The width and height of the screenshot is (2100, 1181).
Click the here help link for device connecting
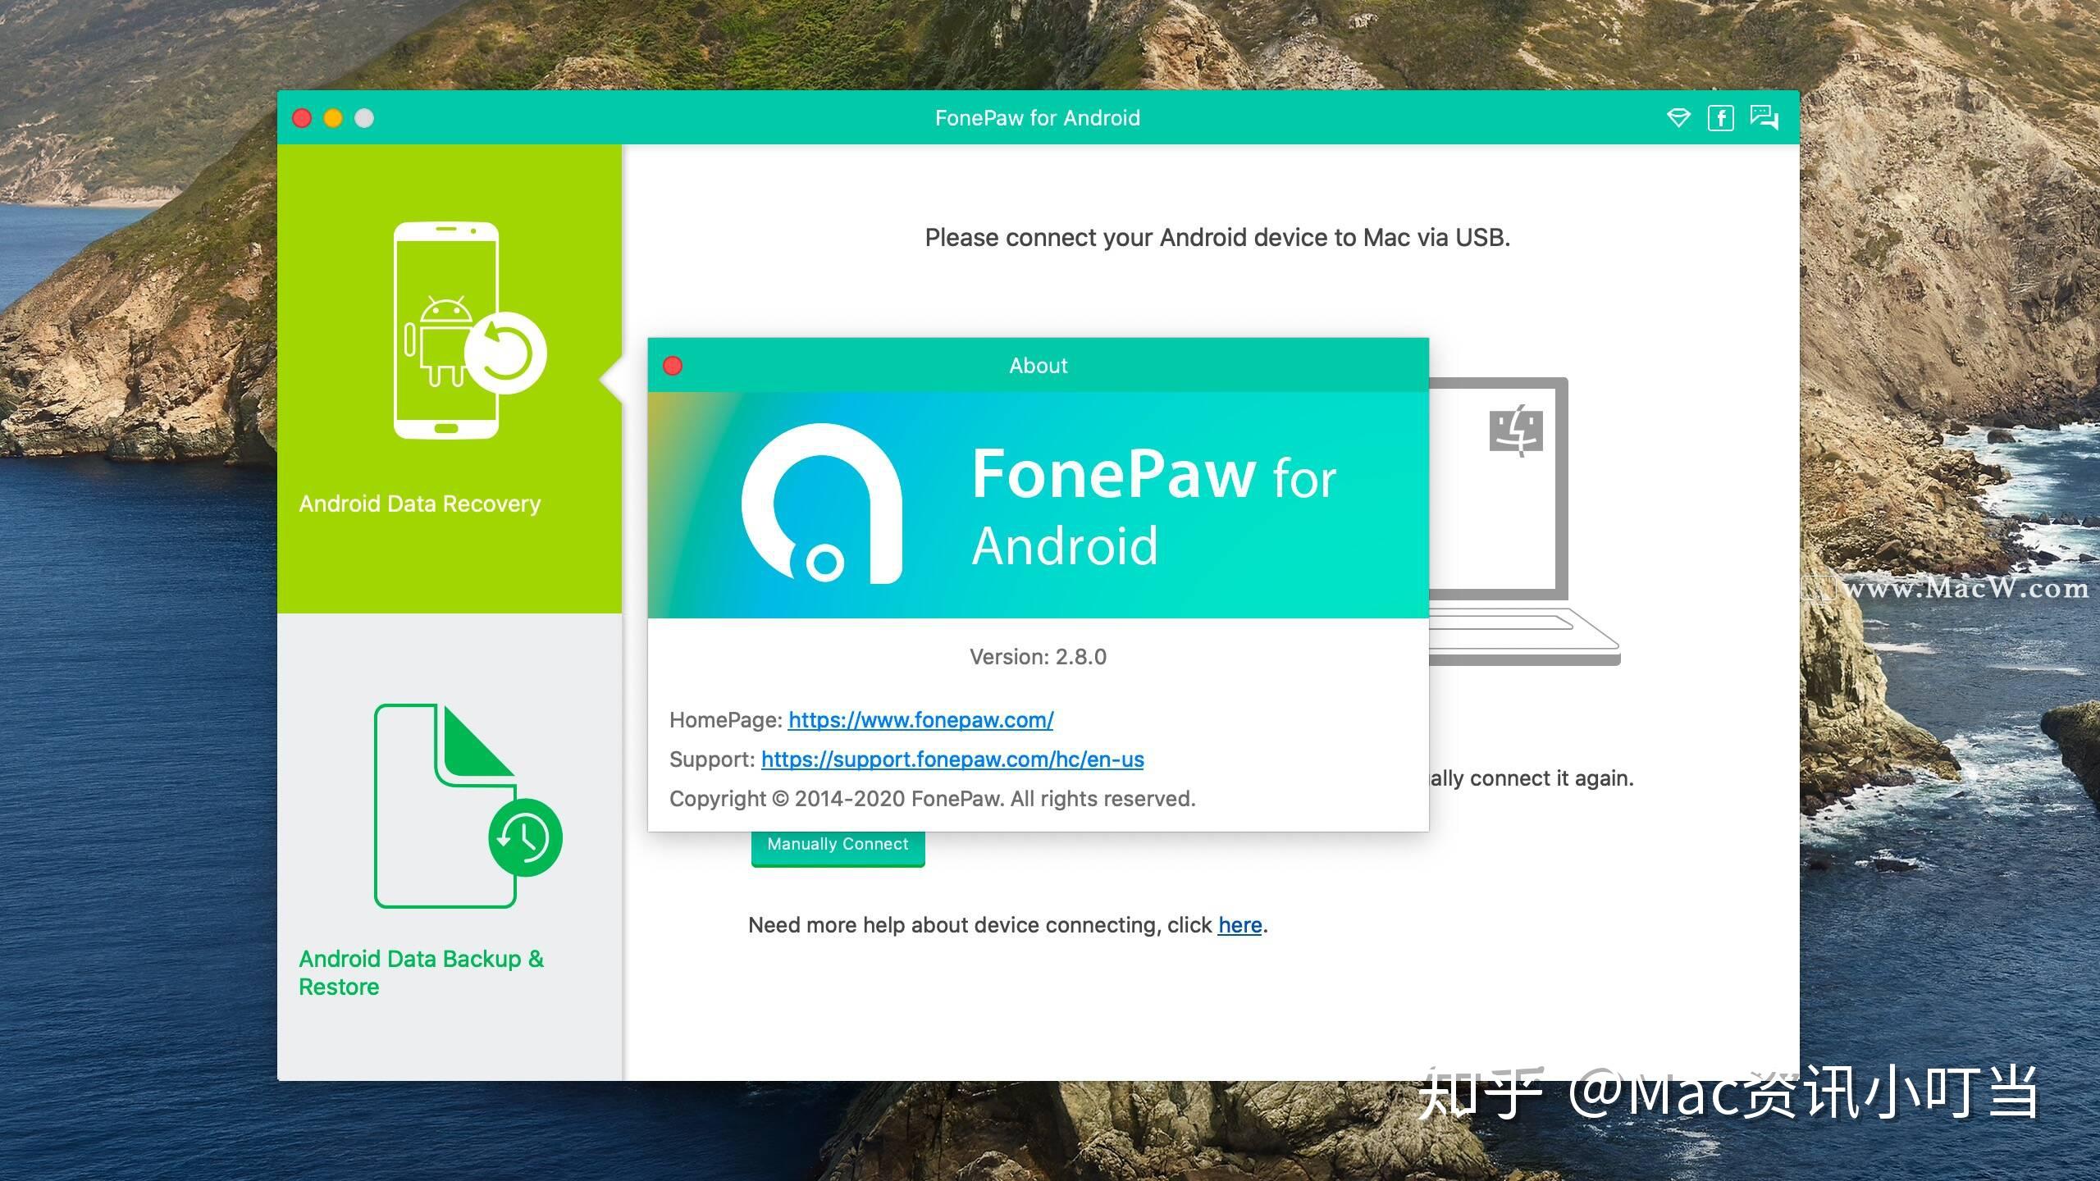click(1239, 924)
